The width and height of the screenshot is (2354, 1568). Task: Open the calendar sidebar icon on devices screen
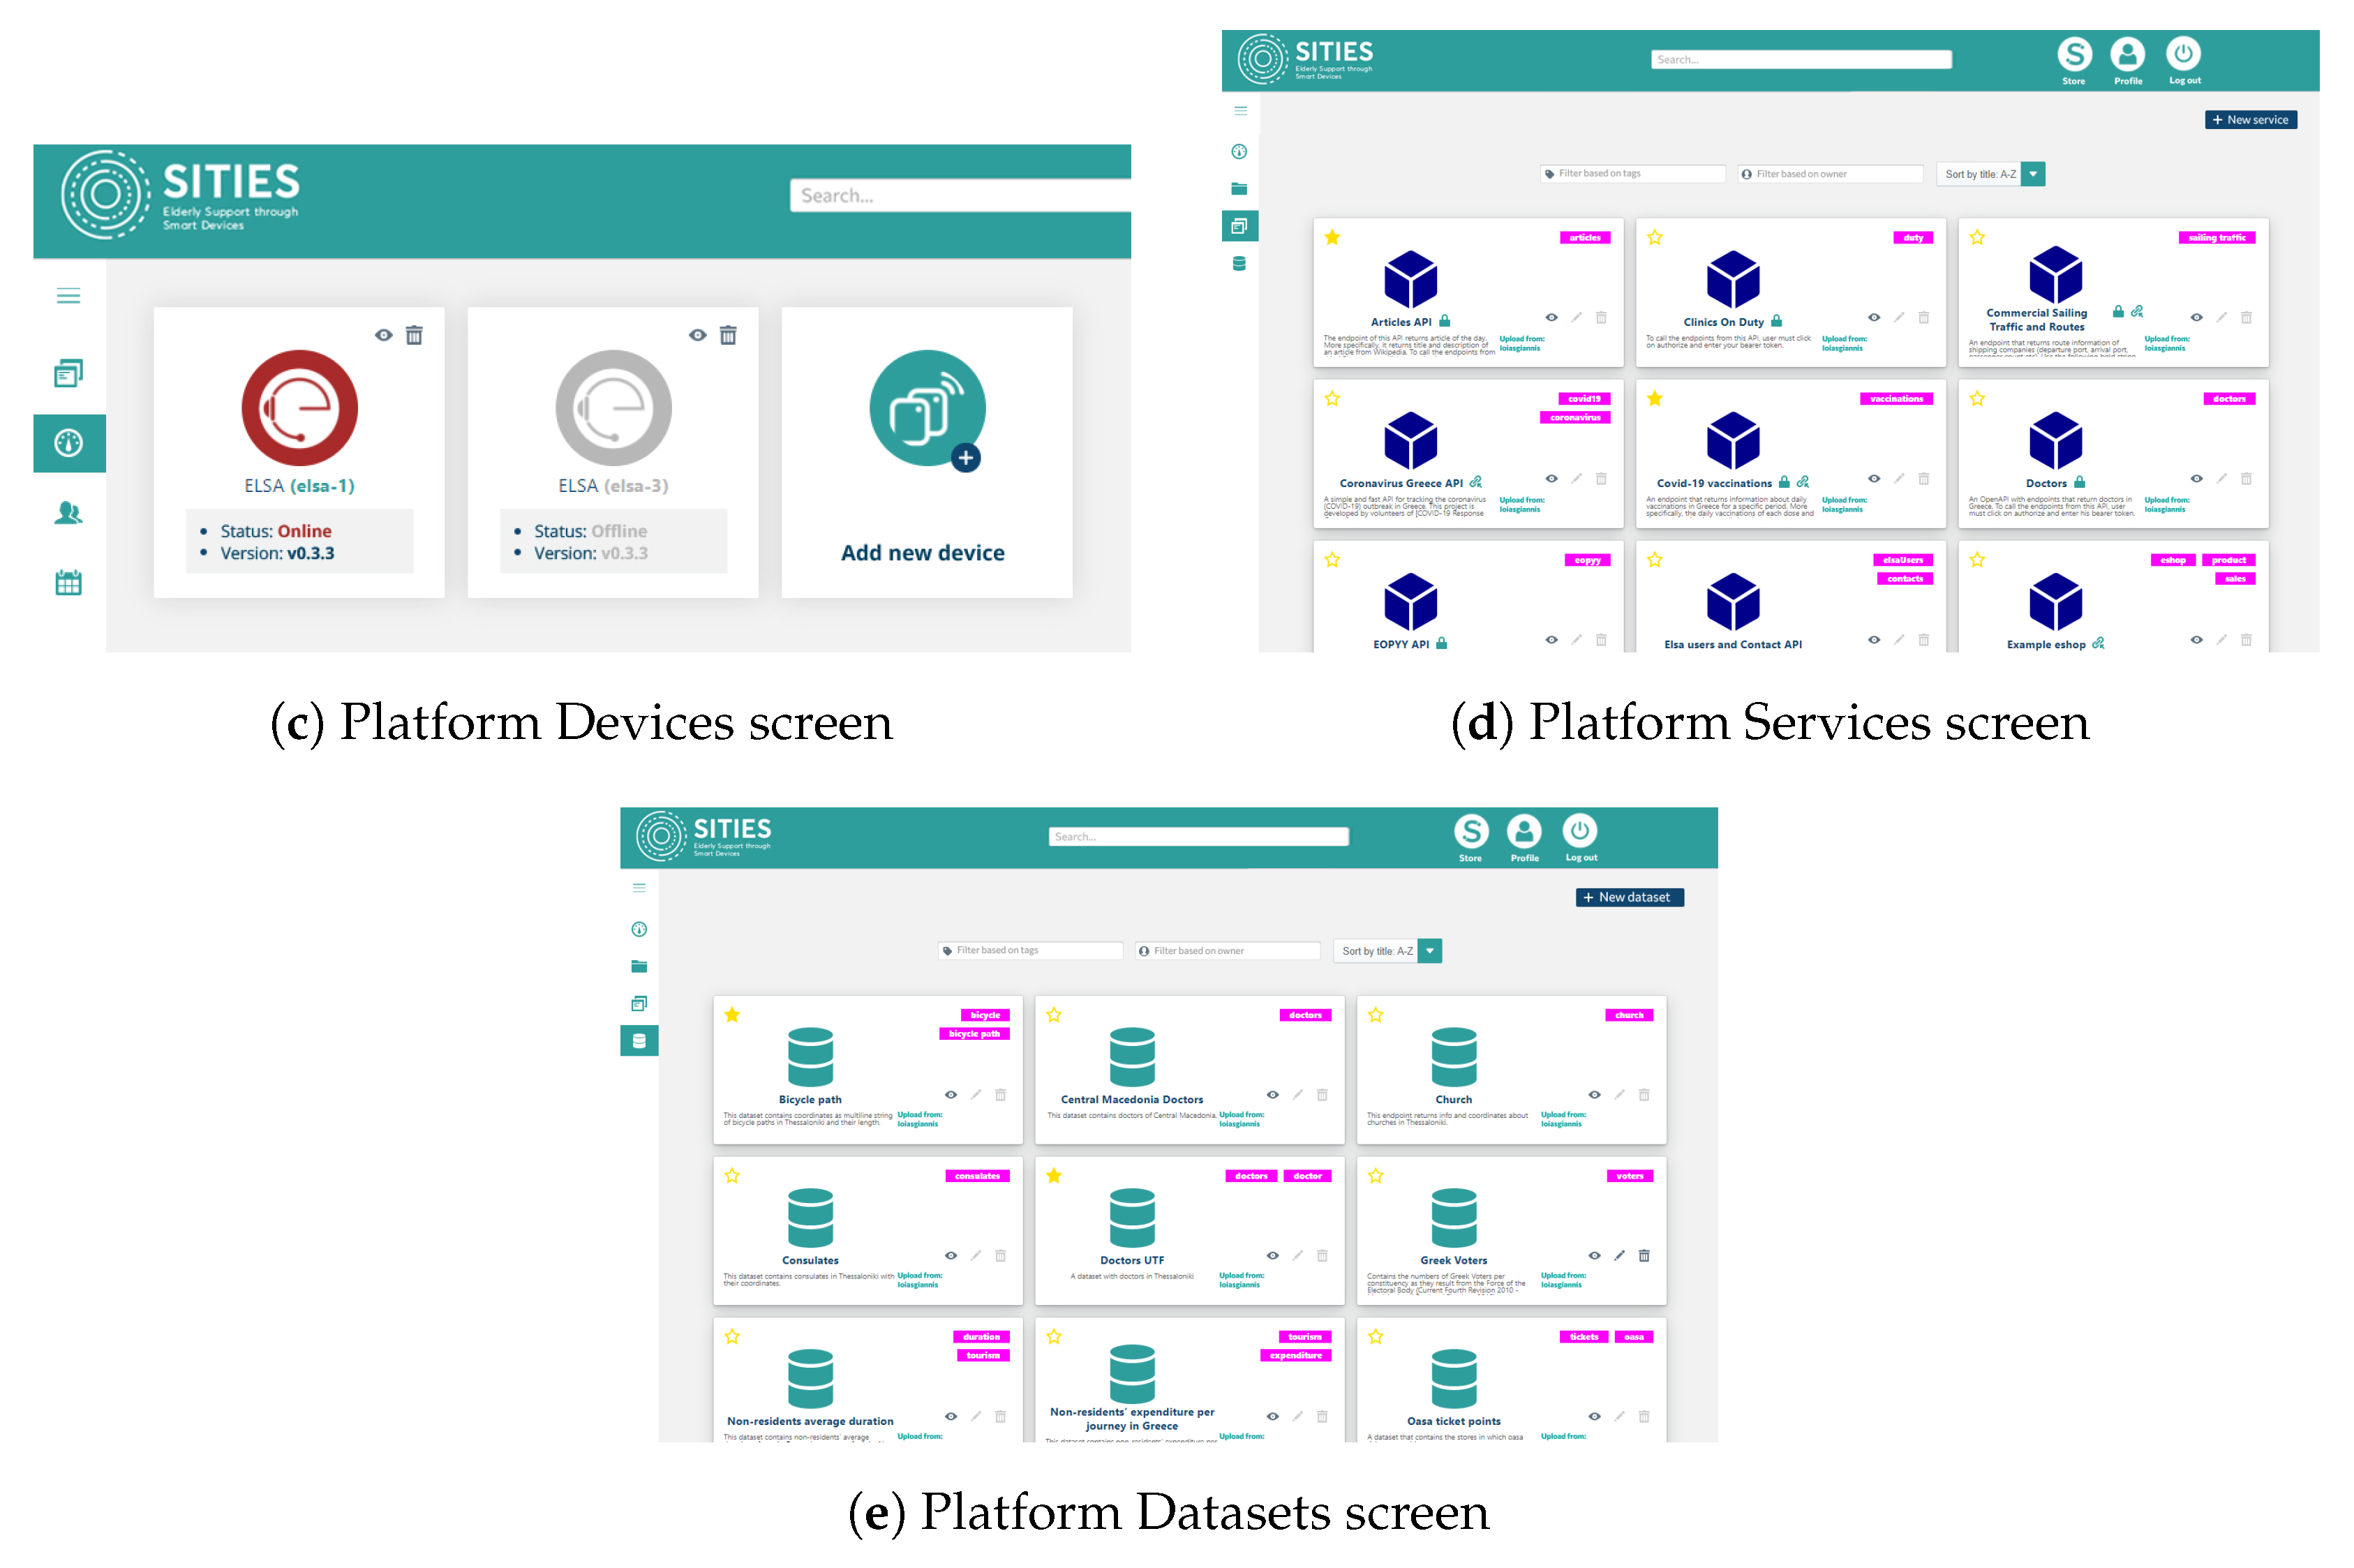click(x=68, y=583)
